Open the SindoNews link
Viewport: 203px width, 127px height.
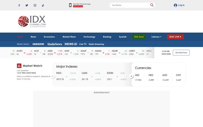(x=55, y=44)
